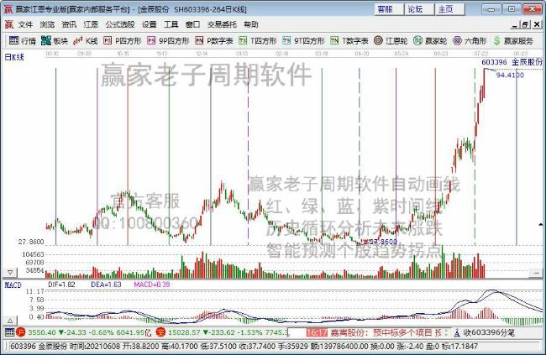The width and height of the screenshot is (546, 355).
Task: Click the 主页 button
Action: (449, 9)
